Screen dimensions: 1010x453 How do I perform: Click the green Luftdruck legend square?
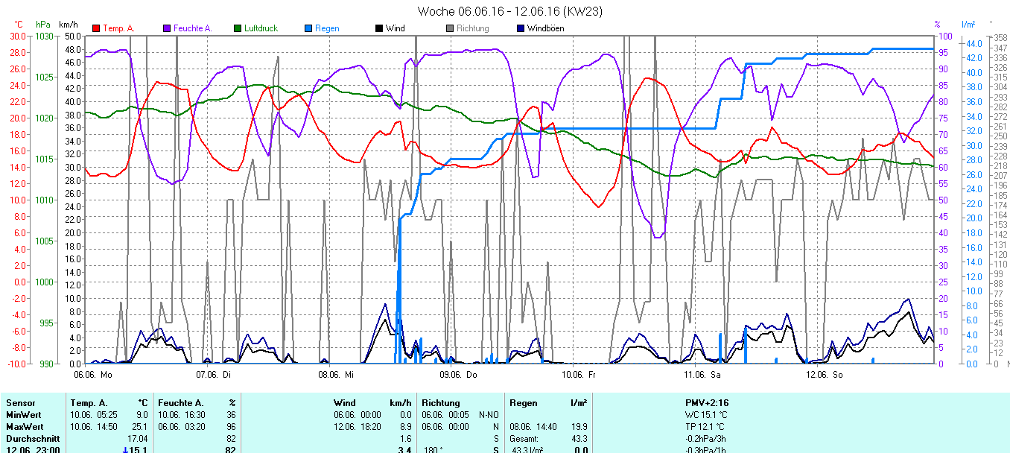(x=238, y=28)
